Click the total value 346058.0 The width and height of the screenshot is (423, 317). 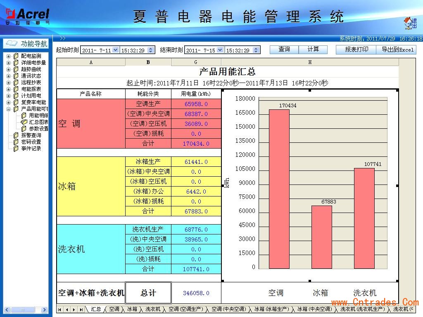pos(196,293)
